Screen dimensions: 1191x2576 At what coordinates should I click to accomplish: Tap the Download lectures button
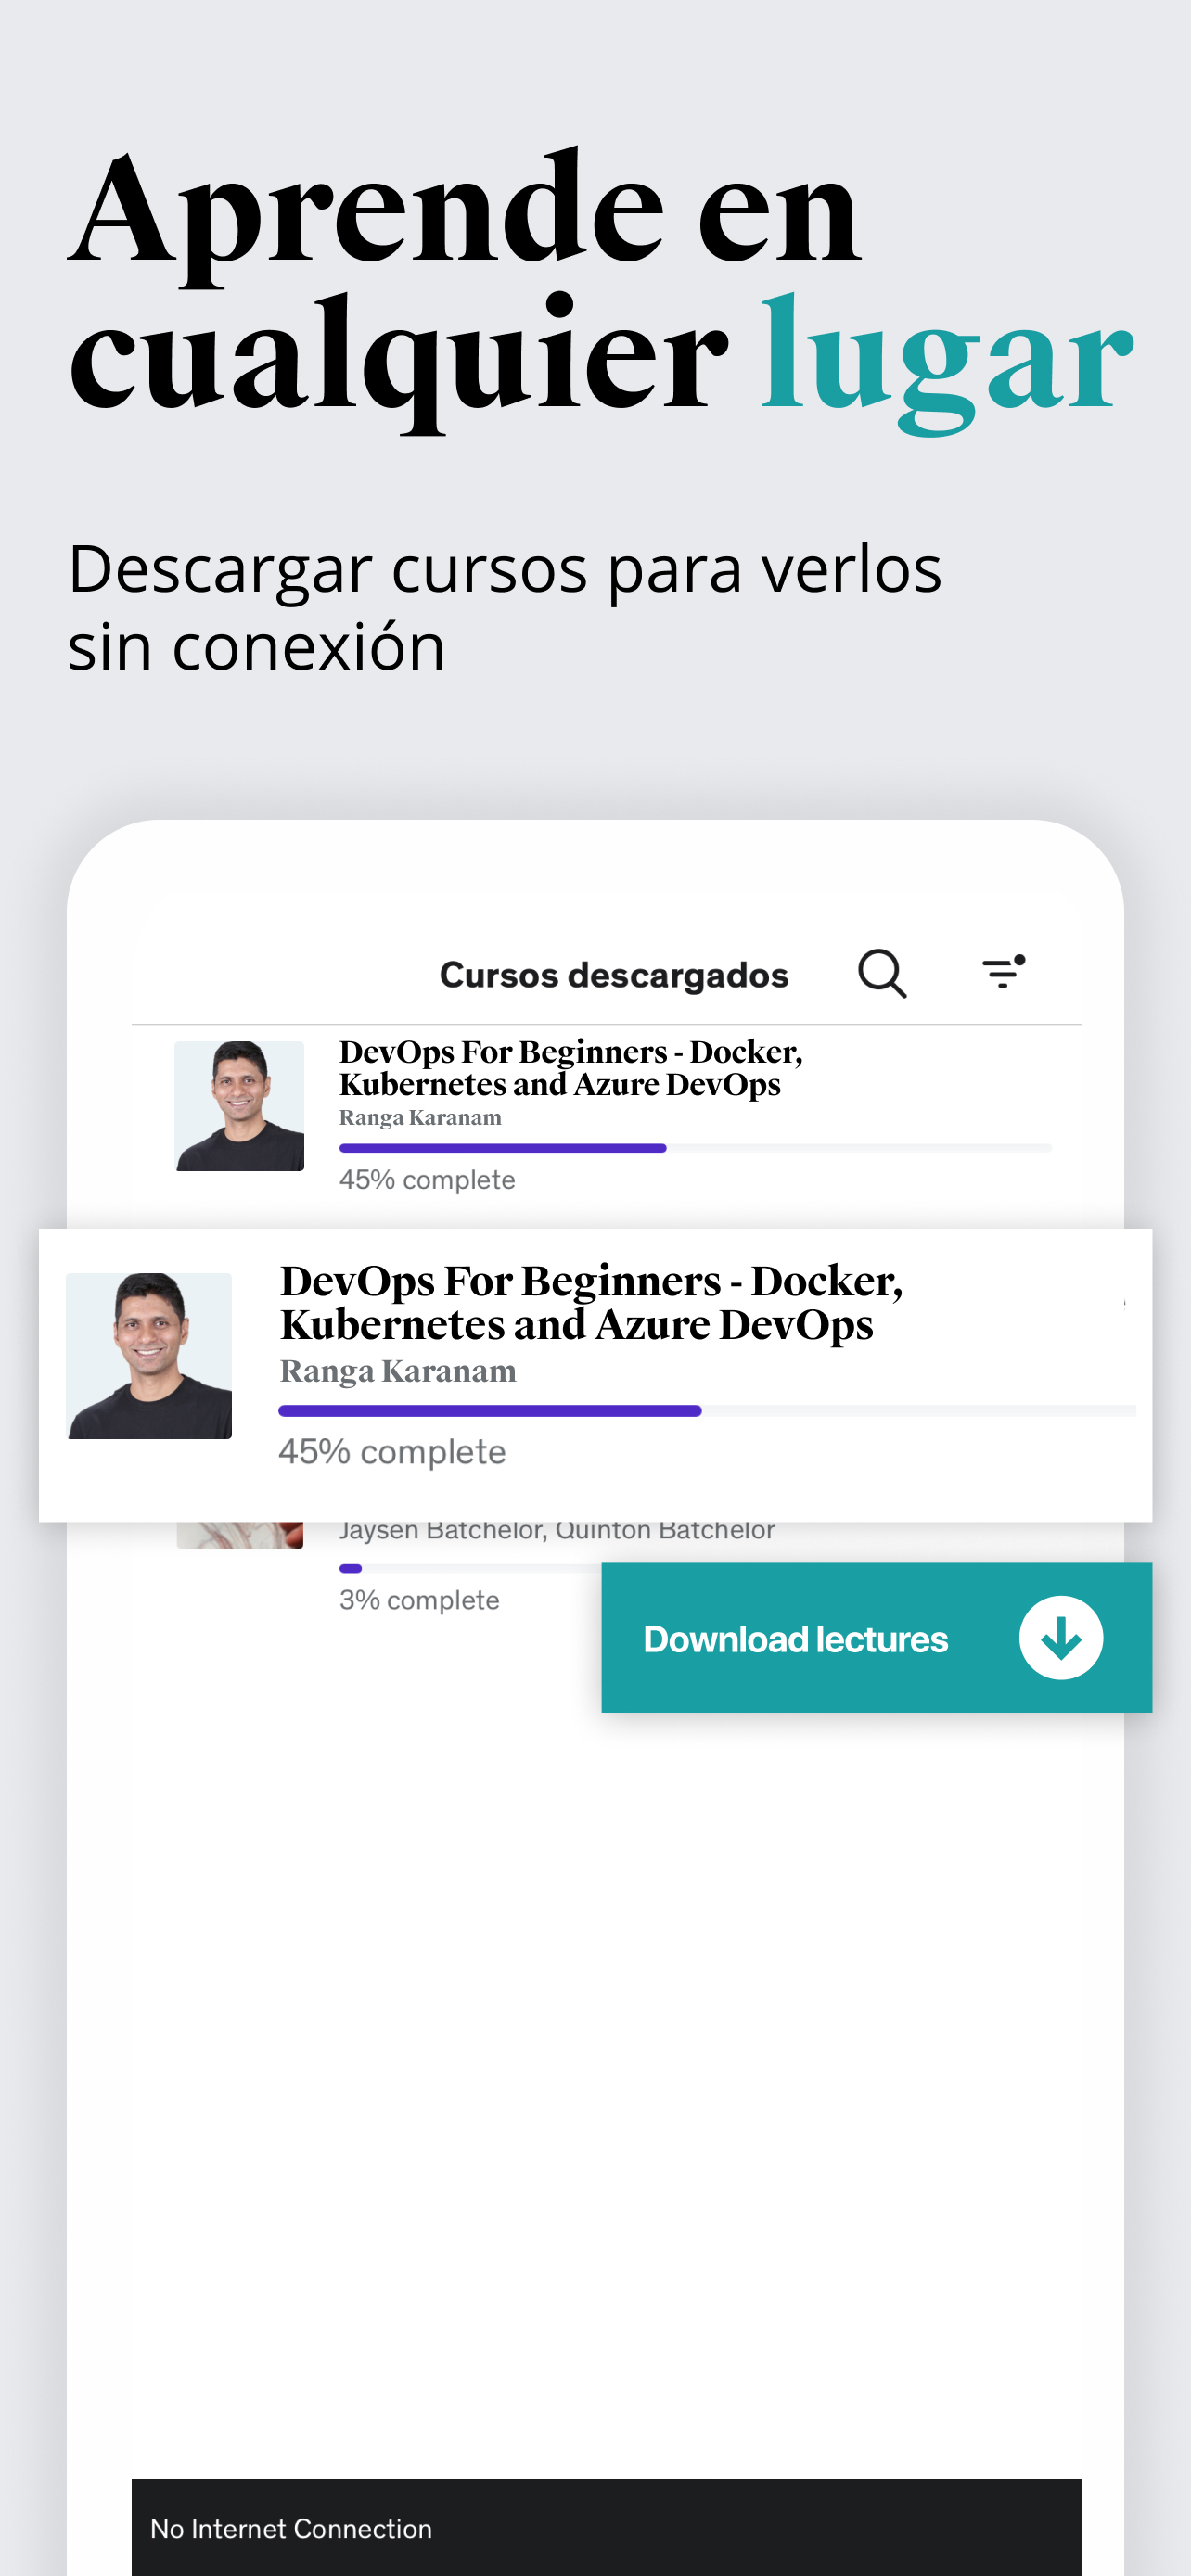[876, 1637]
